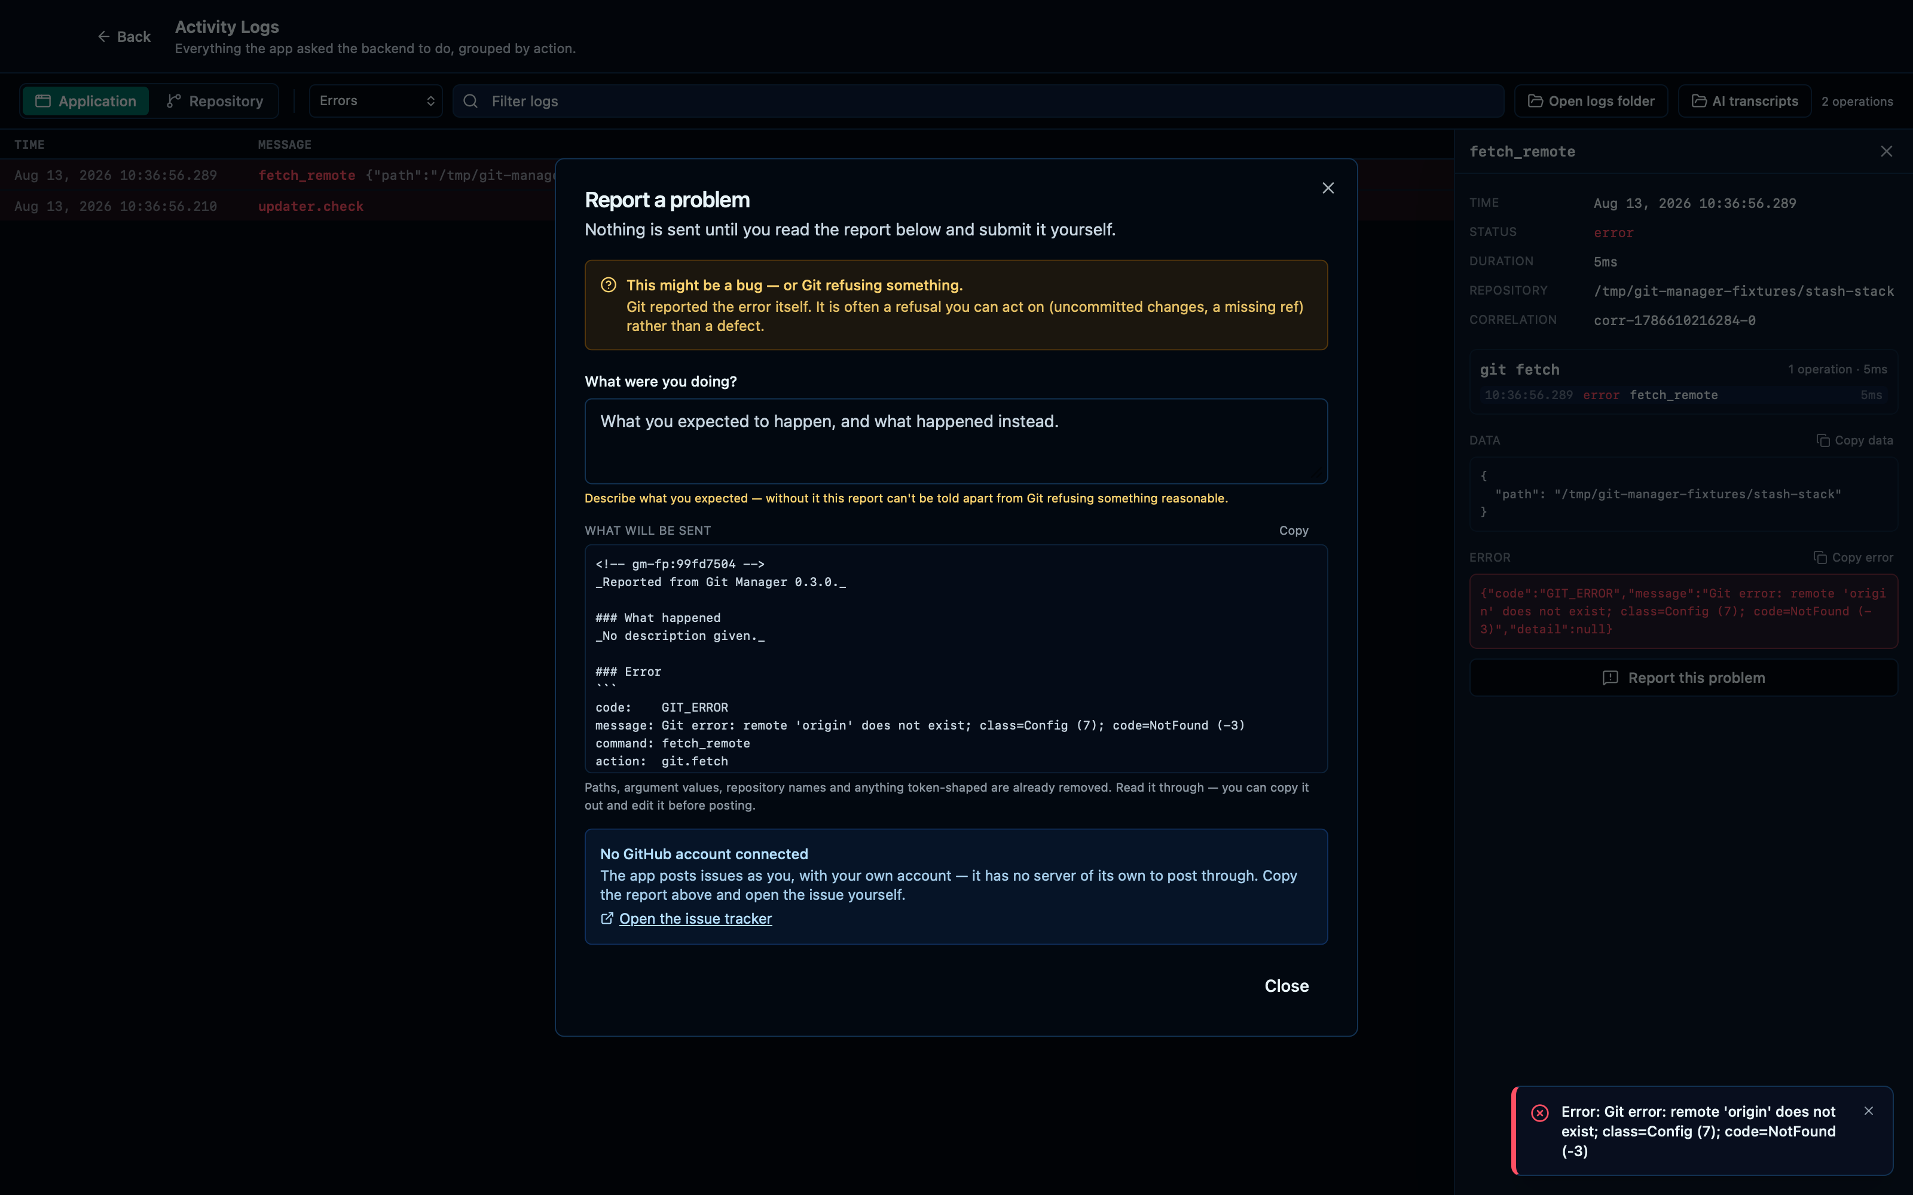
Task: Click Report this problem button
Action: click(1683, 678)
